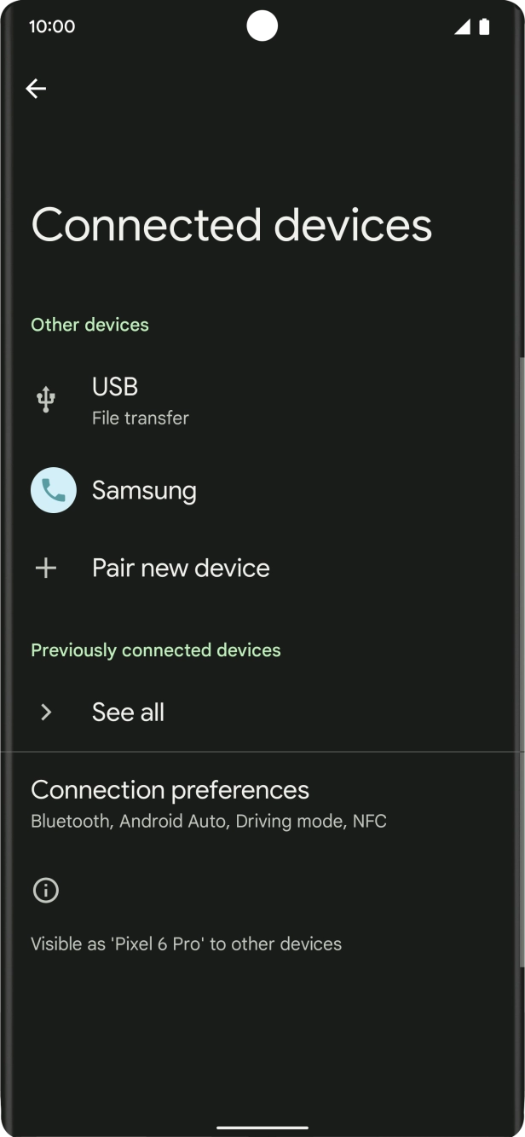This screenshot has height=1137, width=525.
Task: Click the cellular signal status icon
Action: click(462, 26)
